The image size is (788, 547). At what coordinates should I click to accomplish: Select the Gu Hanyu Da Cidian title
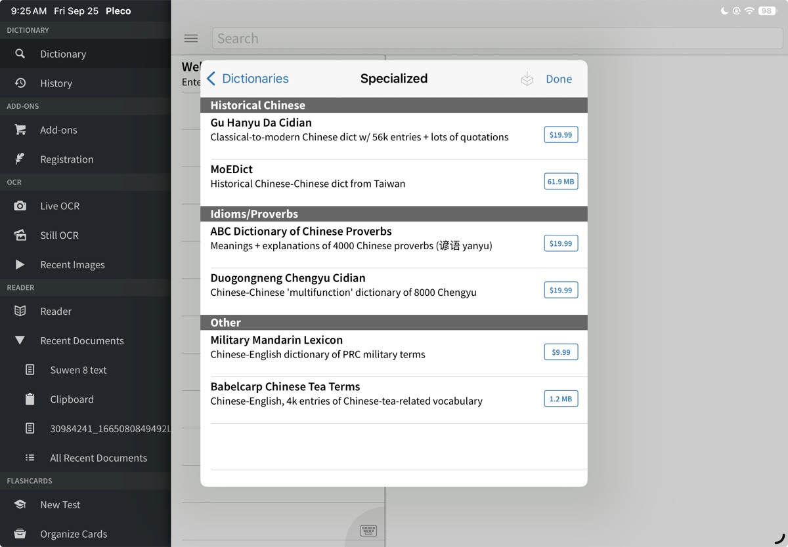coord(261,123)
